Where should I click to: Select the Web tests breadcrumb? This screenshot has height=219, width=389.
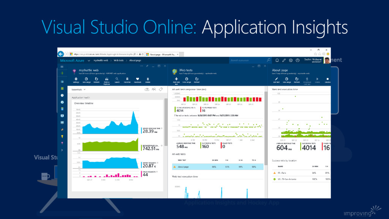119,60
